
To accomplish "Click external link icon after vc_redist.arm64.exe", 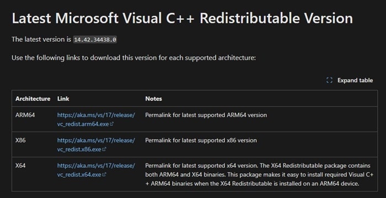I will coord(112,124).
